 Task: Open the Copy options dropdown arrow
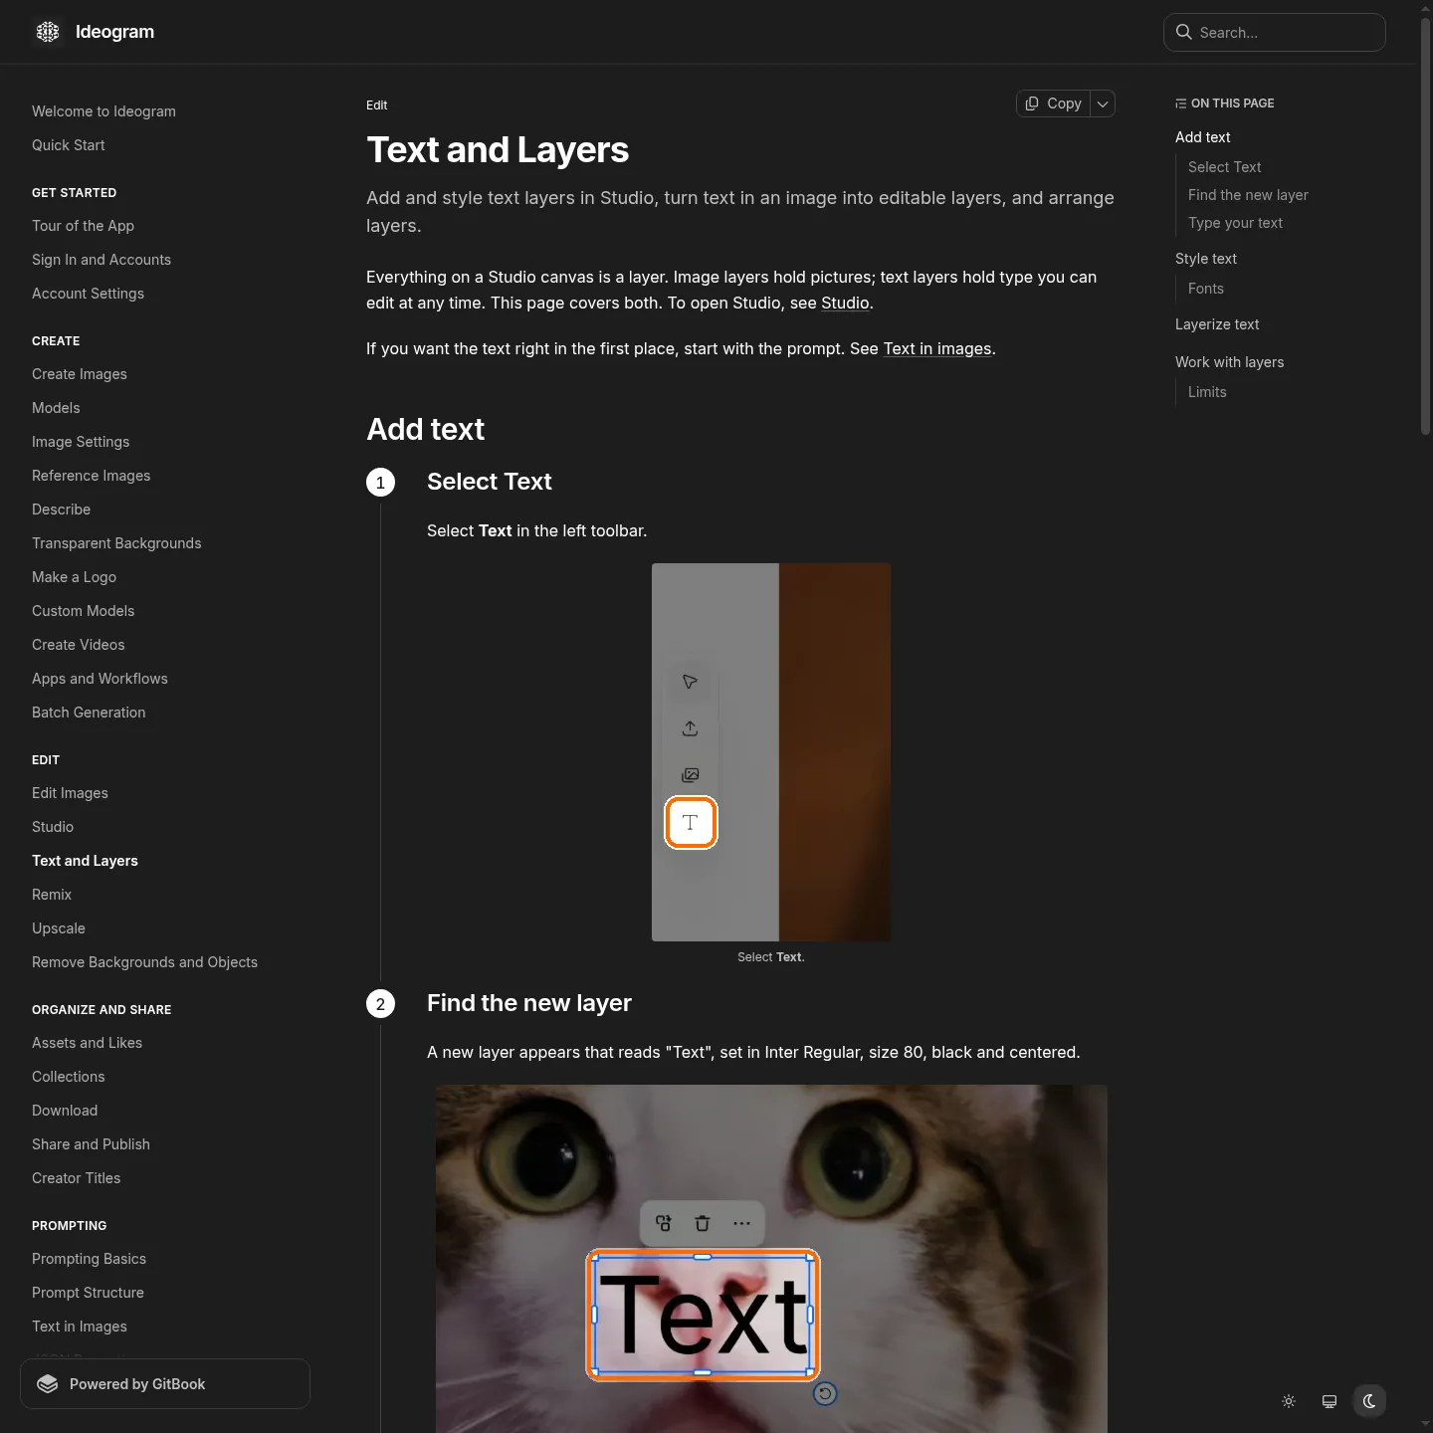pyautogui.click(x=1103, y=103)
